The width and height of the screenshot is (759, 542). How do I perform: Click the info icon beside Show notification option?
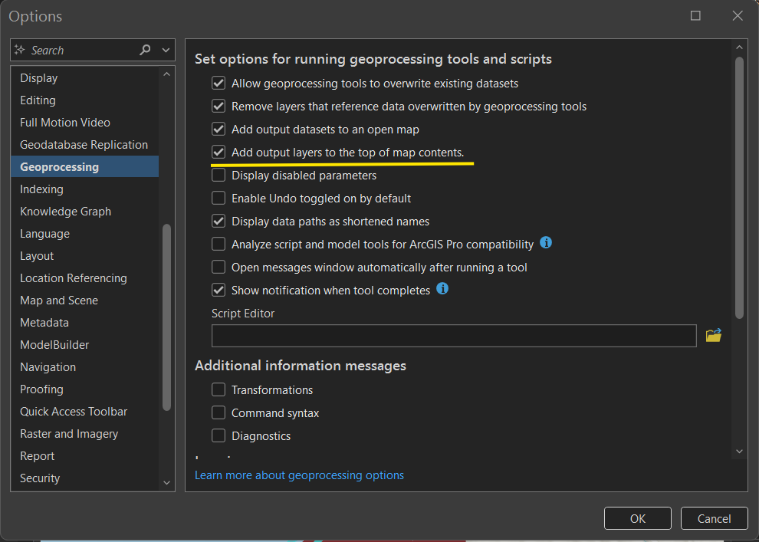[443, 290]
